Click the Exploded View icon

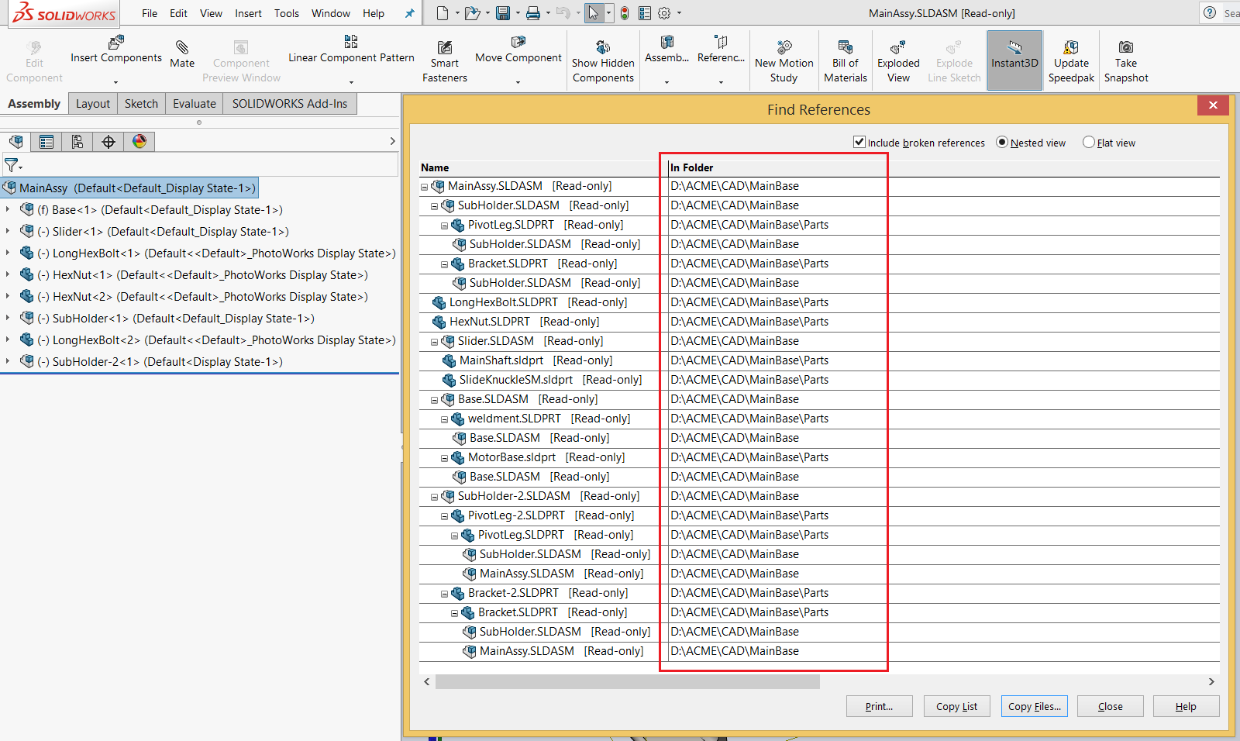[x=898, y=48]
